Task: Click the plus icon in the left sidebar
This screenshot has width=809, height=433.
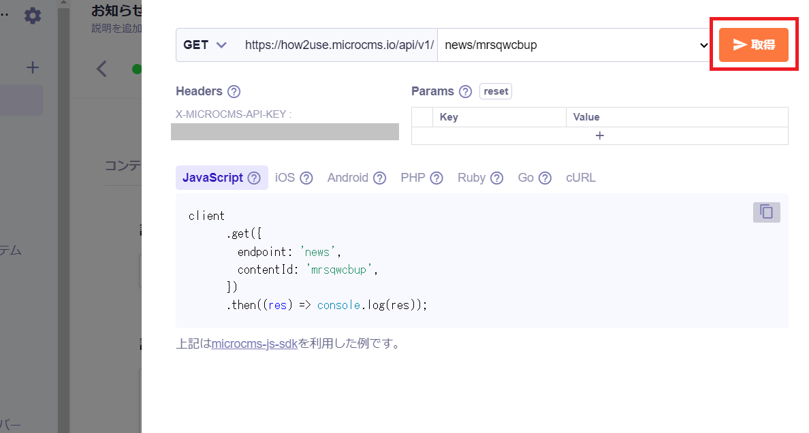Action: (32, 67)
